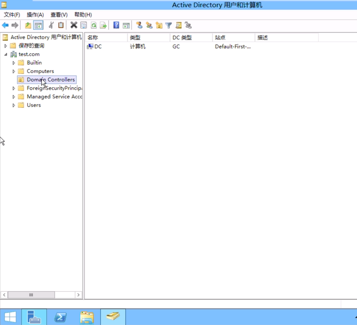This screenshot has height=325, width=357.
Task: Create a new group in current container
Action: pos(149,25)
